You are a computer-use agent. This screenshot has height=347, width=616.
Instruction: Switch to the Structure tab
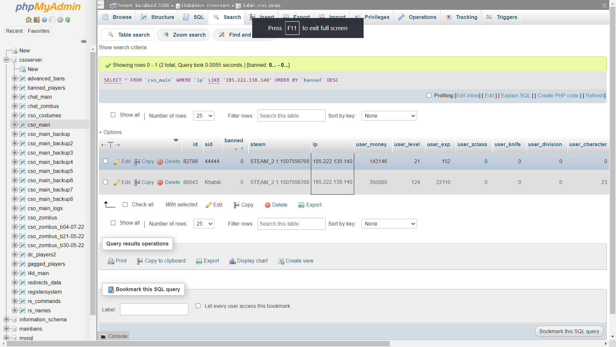(157, 17)
